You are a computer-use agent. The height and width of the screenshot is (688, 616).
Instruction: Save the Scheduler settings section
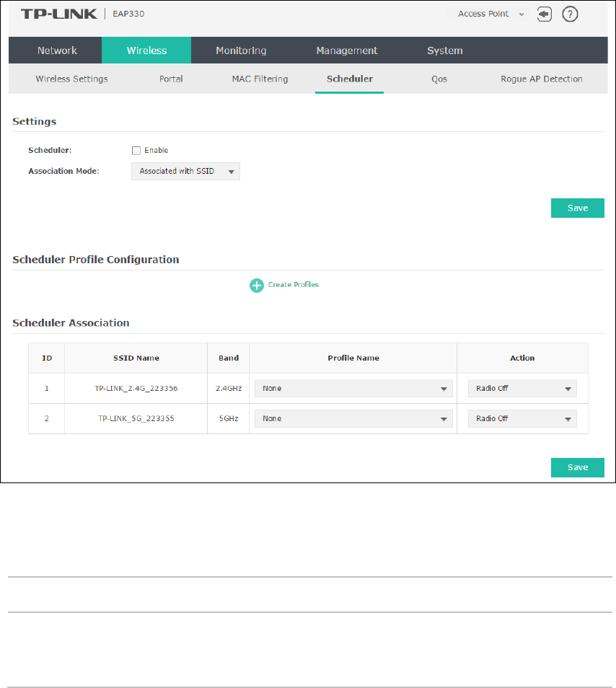click(x=577, y=208)
